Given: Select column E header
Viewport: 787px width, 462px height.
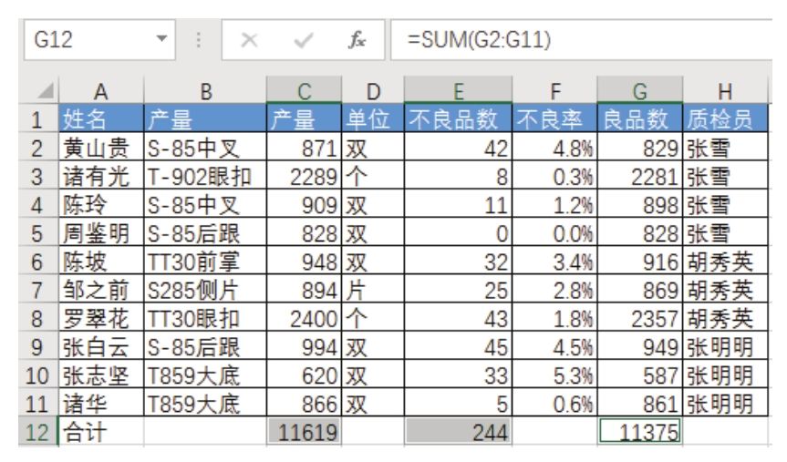Looking at the screenshot, I should pyautogui.click(x=459, y=91).
